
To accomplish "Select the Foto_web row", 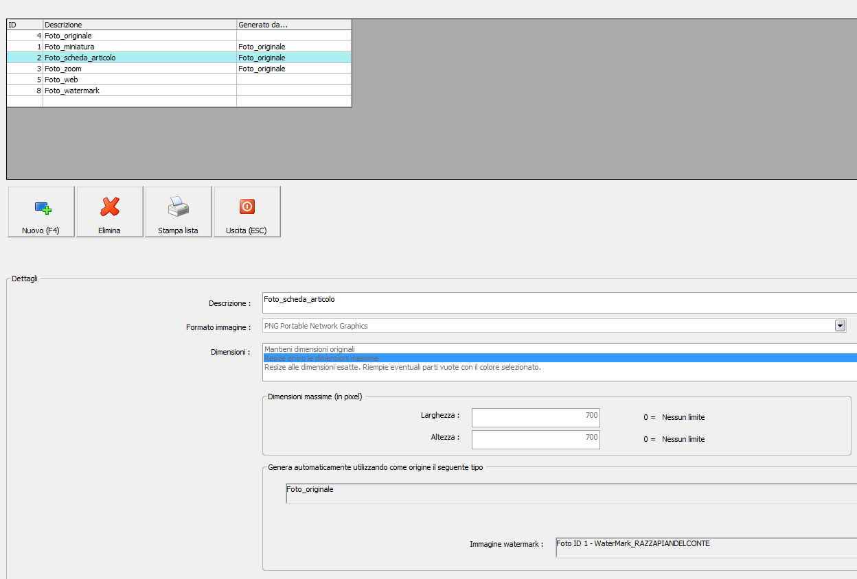I will coord(179,80).
